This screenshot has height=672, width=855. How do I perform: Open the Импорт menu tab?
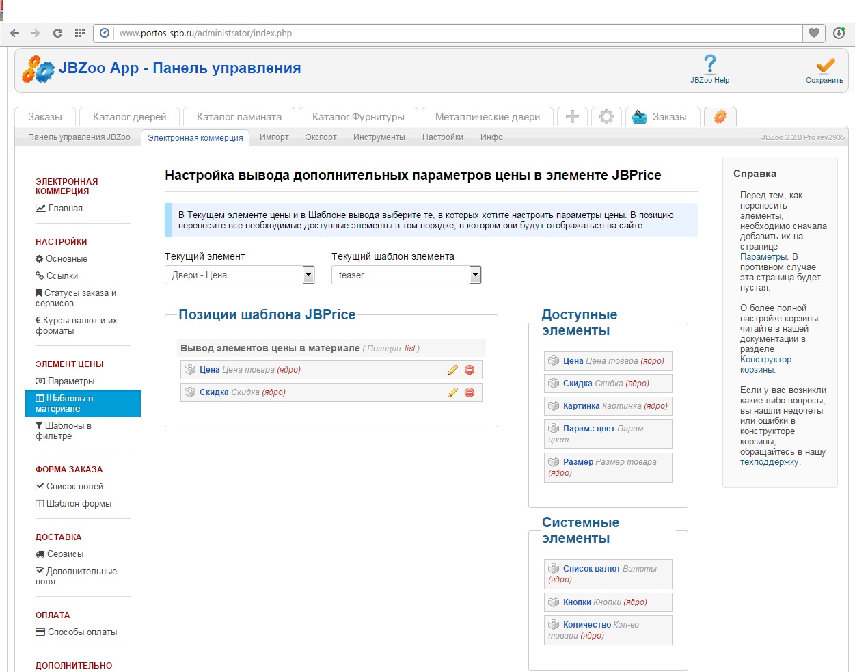point(274,137)
